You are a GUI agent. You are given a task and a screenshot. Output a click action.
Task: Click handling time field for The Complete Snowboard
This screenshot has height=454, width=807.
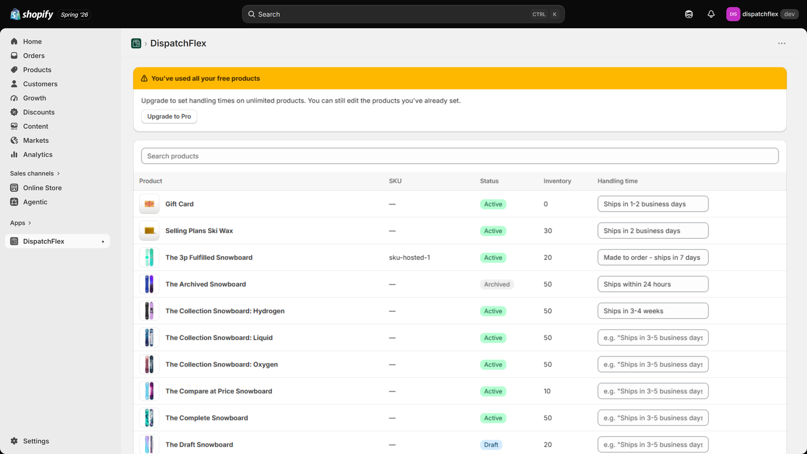[x=653, y=418]
